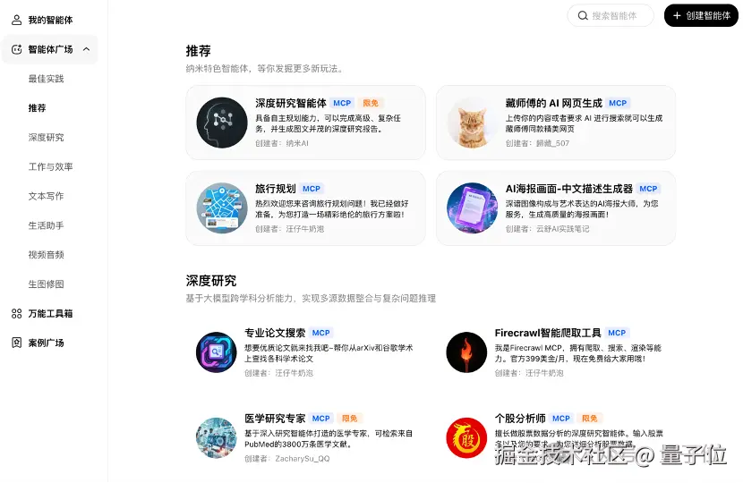Open 深度研究智能体 title
Image resolution: width=743 pixels, height=483 pixels.
pos(291,103)
